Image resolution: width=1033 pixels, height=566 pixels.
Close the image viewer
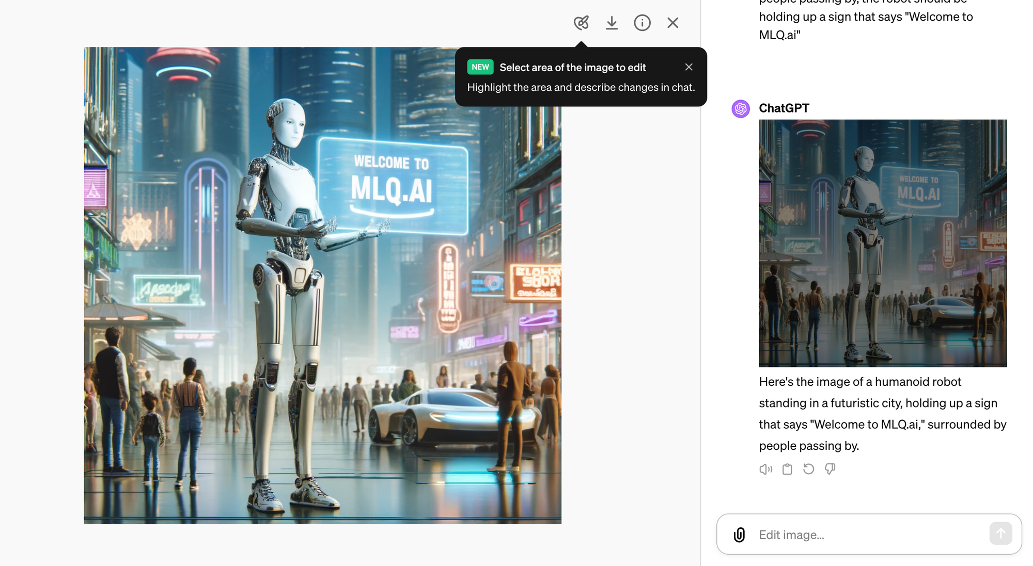click(x=672, y=23)
